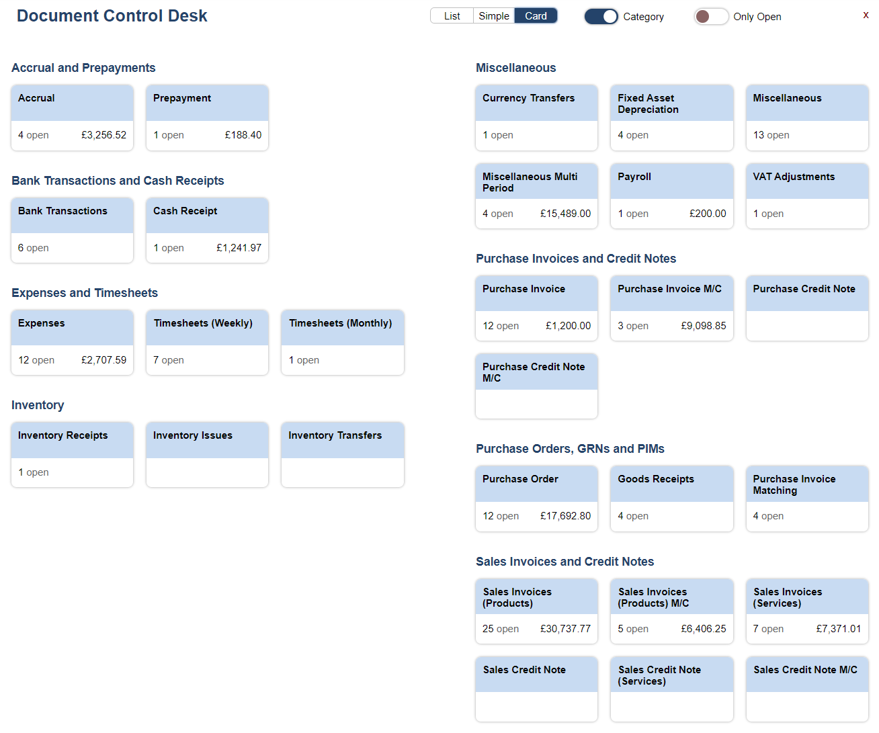
Task: Open the Sales Invoices (Services) card
Action: coord(806,611)
